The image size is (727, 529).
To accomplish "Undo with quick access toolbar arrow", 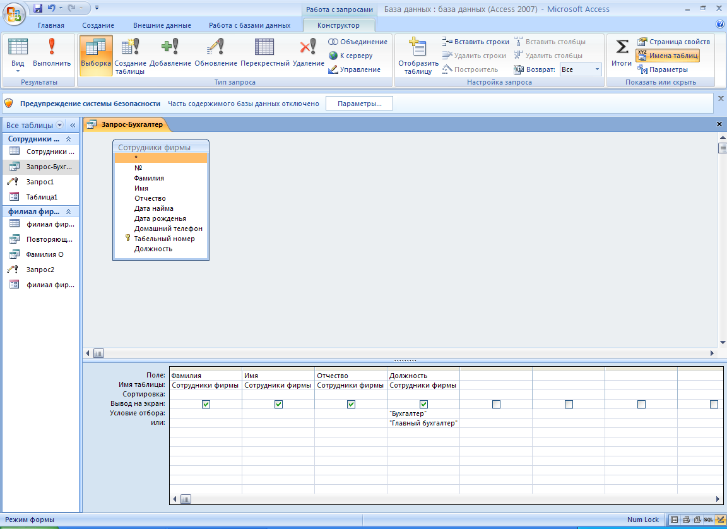I will coord(52,8).
